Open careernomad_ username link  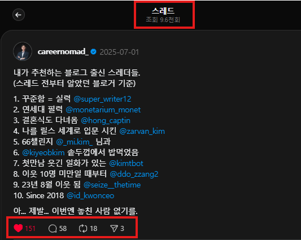(63, 51)
